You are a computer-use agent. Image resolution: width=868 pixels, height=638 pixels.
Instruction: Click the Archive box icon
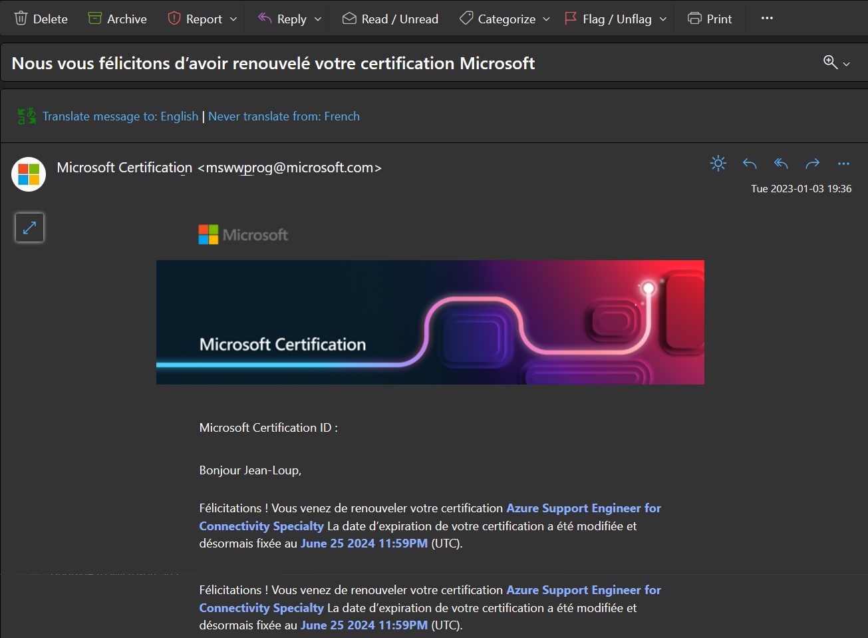click(95, 19)
